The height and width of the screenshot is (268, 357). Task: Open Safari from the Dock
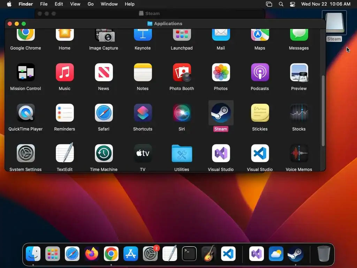point(72,254)
